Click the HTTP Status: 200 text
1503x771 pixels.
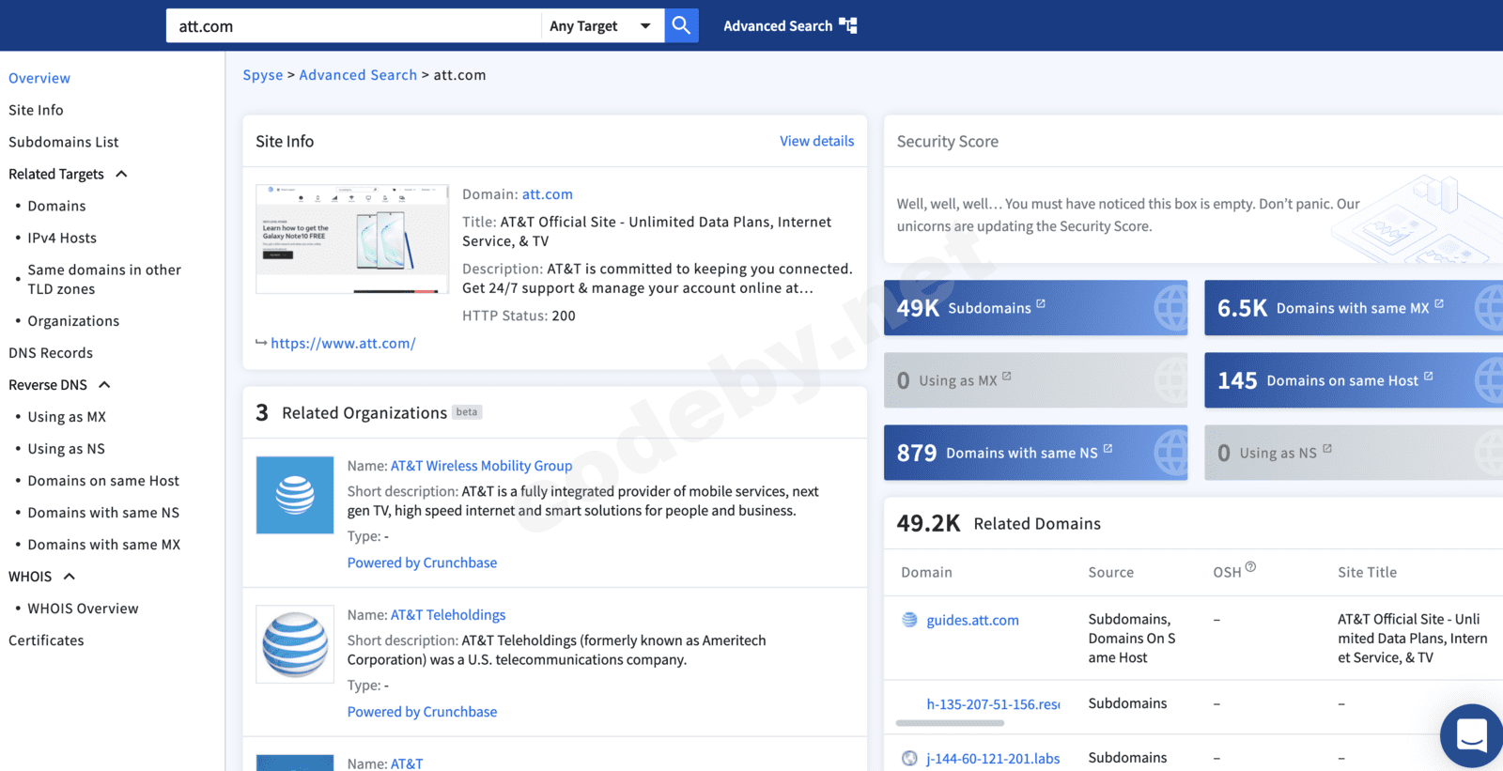coord(519,316)
